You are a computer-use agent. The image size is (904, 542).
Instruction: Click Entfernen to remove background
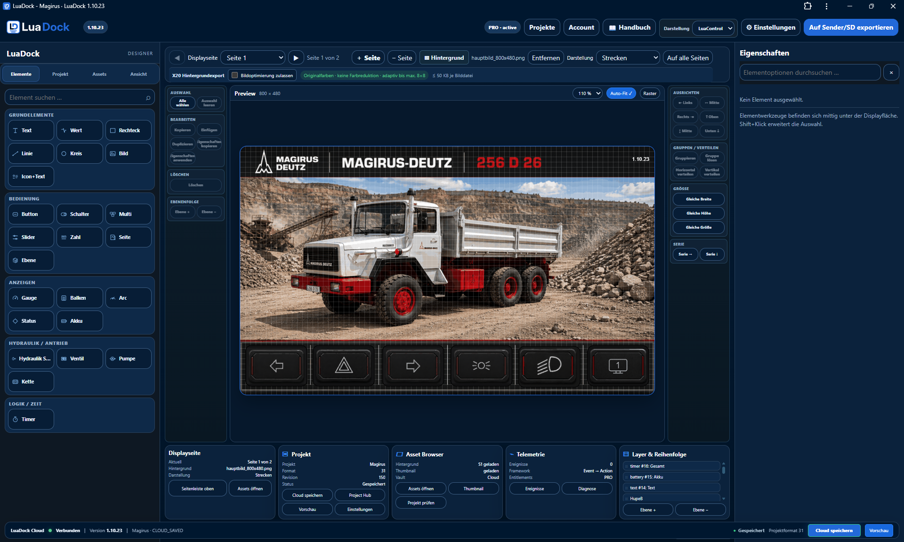[546, 58]
